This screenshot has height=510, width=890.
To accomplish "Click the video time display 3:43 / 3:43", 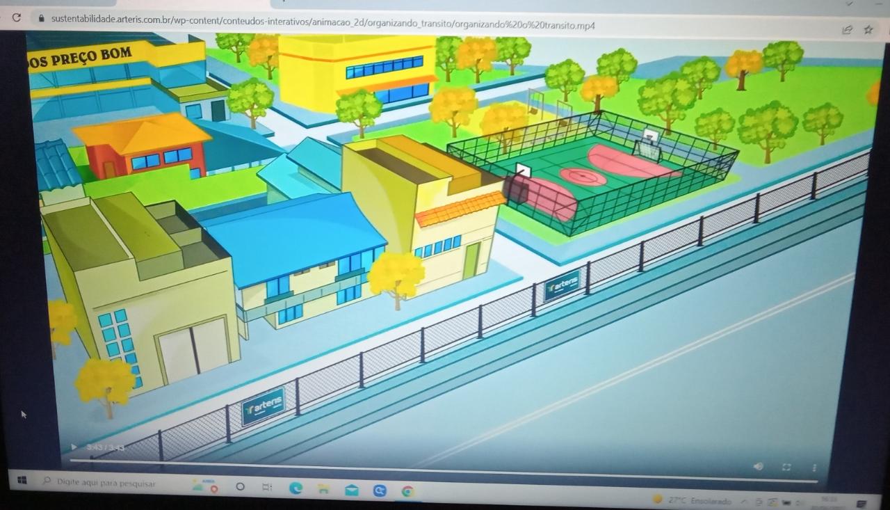I will pyautogui.click(x=106, y=447).
